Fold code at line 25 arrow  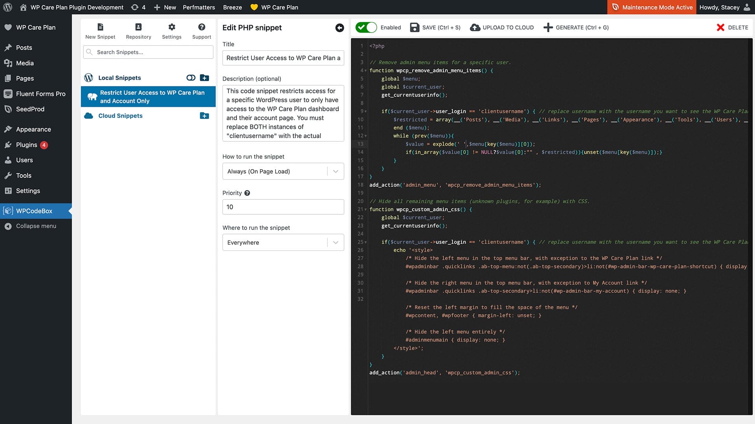[x=366, y=242]
